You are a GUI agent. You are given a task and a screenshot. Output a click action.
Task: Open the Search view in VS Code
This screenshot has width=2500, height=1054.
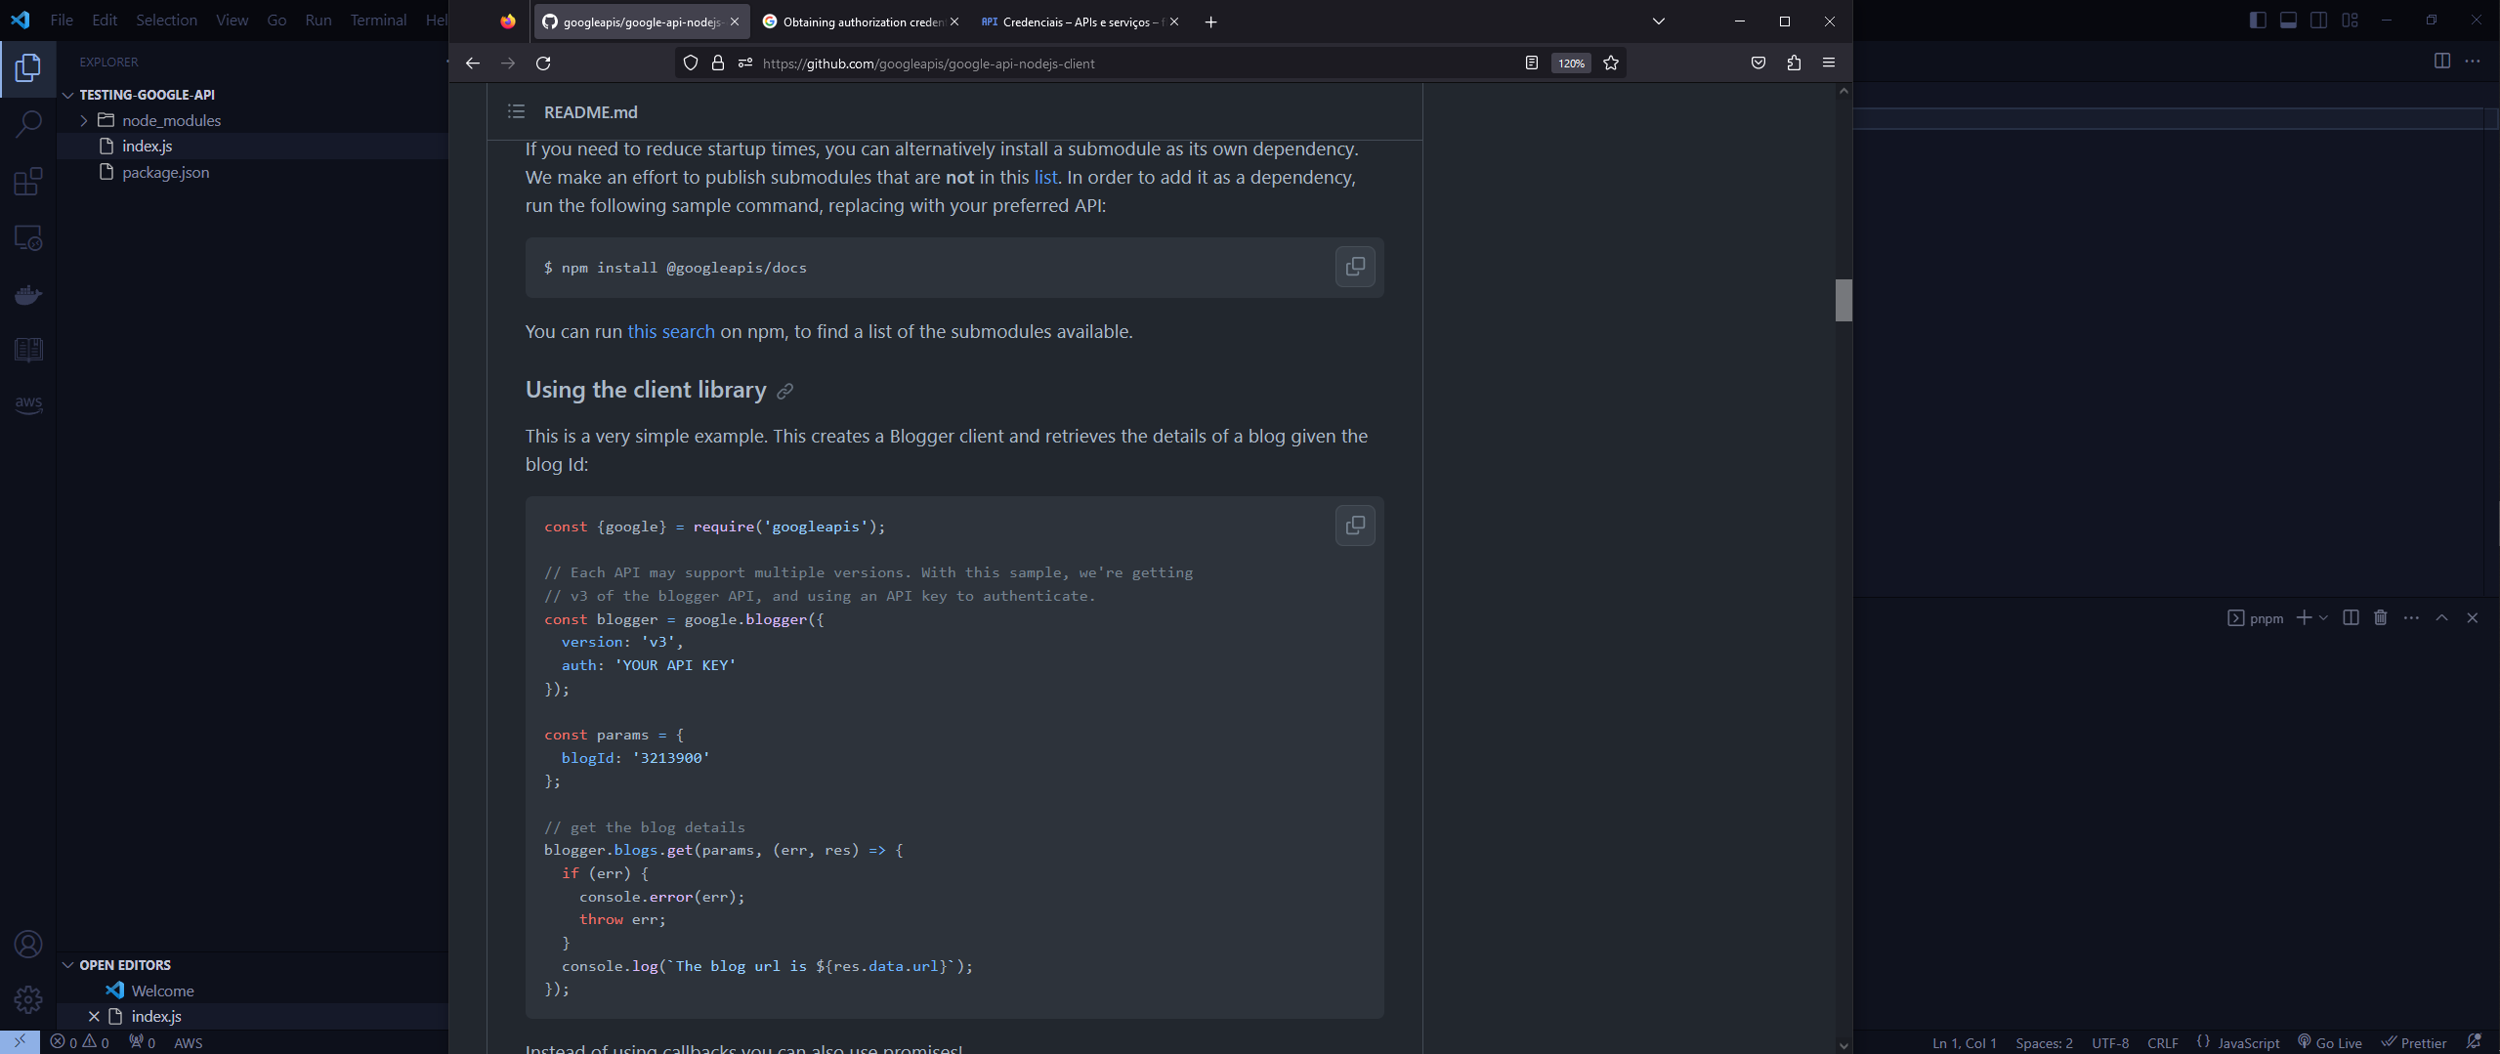(28, 124)
